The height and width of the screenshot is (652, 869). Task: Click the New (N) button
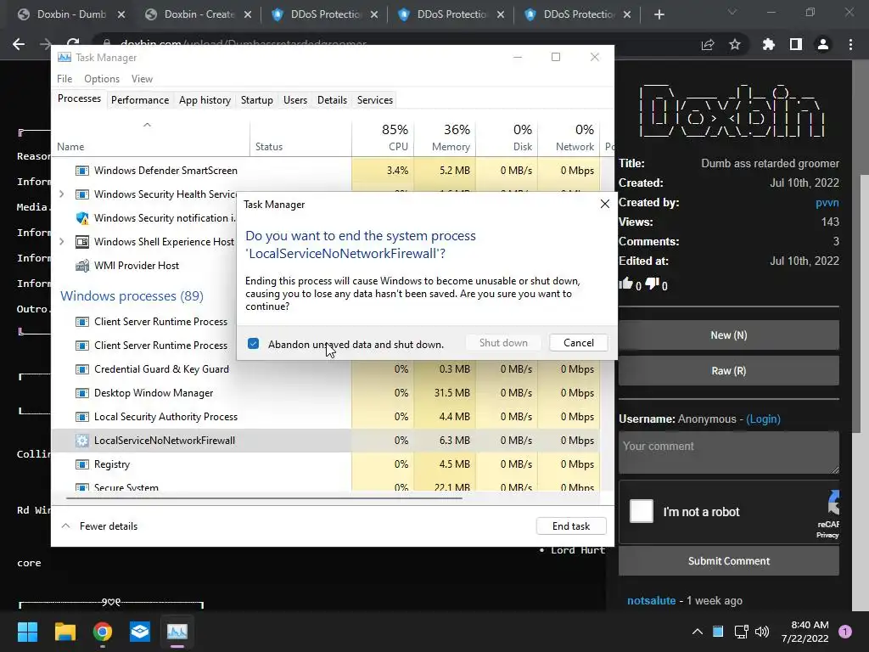[729, 334]
